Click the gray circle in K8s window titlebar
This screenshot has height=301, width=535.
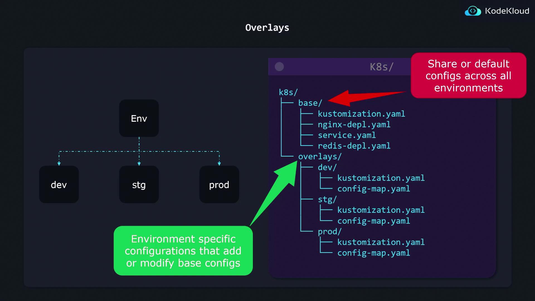[279, 67]
